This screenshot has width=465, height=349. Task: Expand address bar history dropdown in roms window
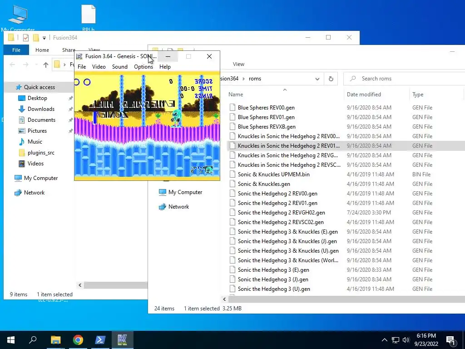point(317,79)
